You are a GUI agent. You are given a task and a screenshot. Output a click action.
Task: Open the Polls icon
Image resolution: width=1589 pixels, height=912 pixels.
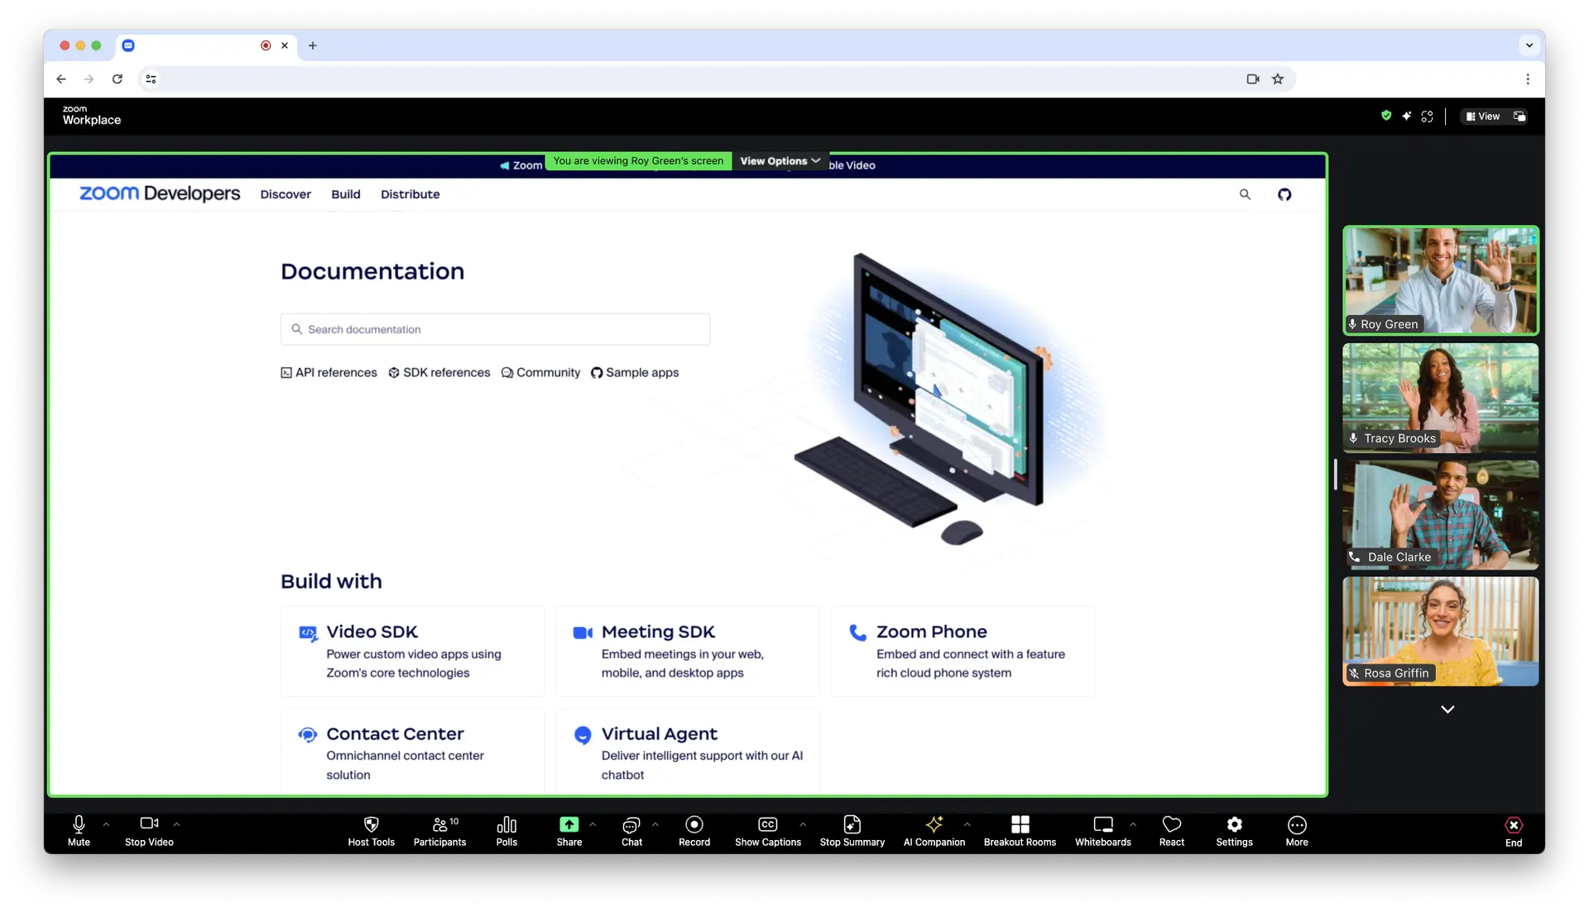[x=506, y=824]
